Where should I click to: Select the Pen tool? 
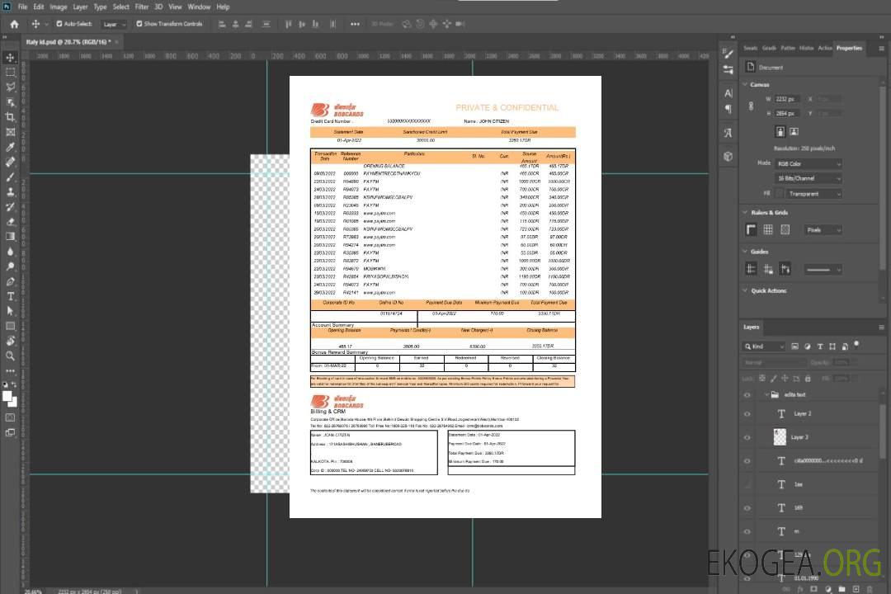tap(10, 281)
